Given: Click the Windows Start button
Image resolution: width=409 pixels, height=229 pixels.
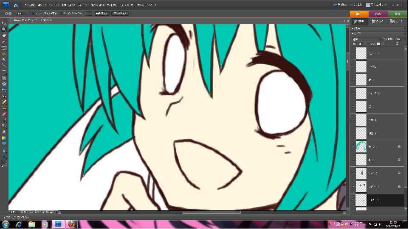Looking at the screenshot, I should (6, 224).
